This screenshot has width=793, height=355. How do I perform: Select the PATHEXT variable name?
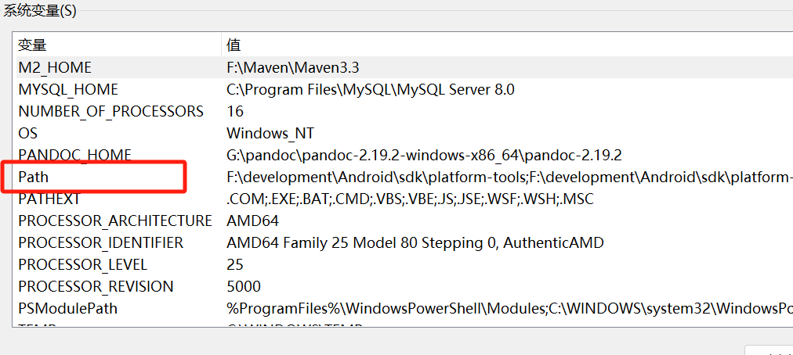point(49,199)
